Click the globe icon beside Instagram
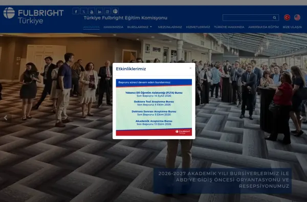 click(x=115, y=11)
